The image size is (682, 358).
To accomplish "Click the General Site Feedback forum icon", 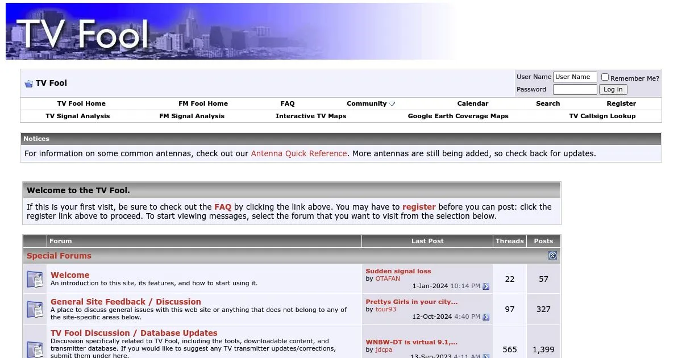I will 35,309.
